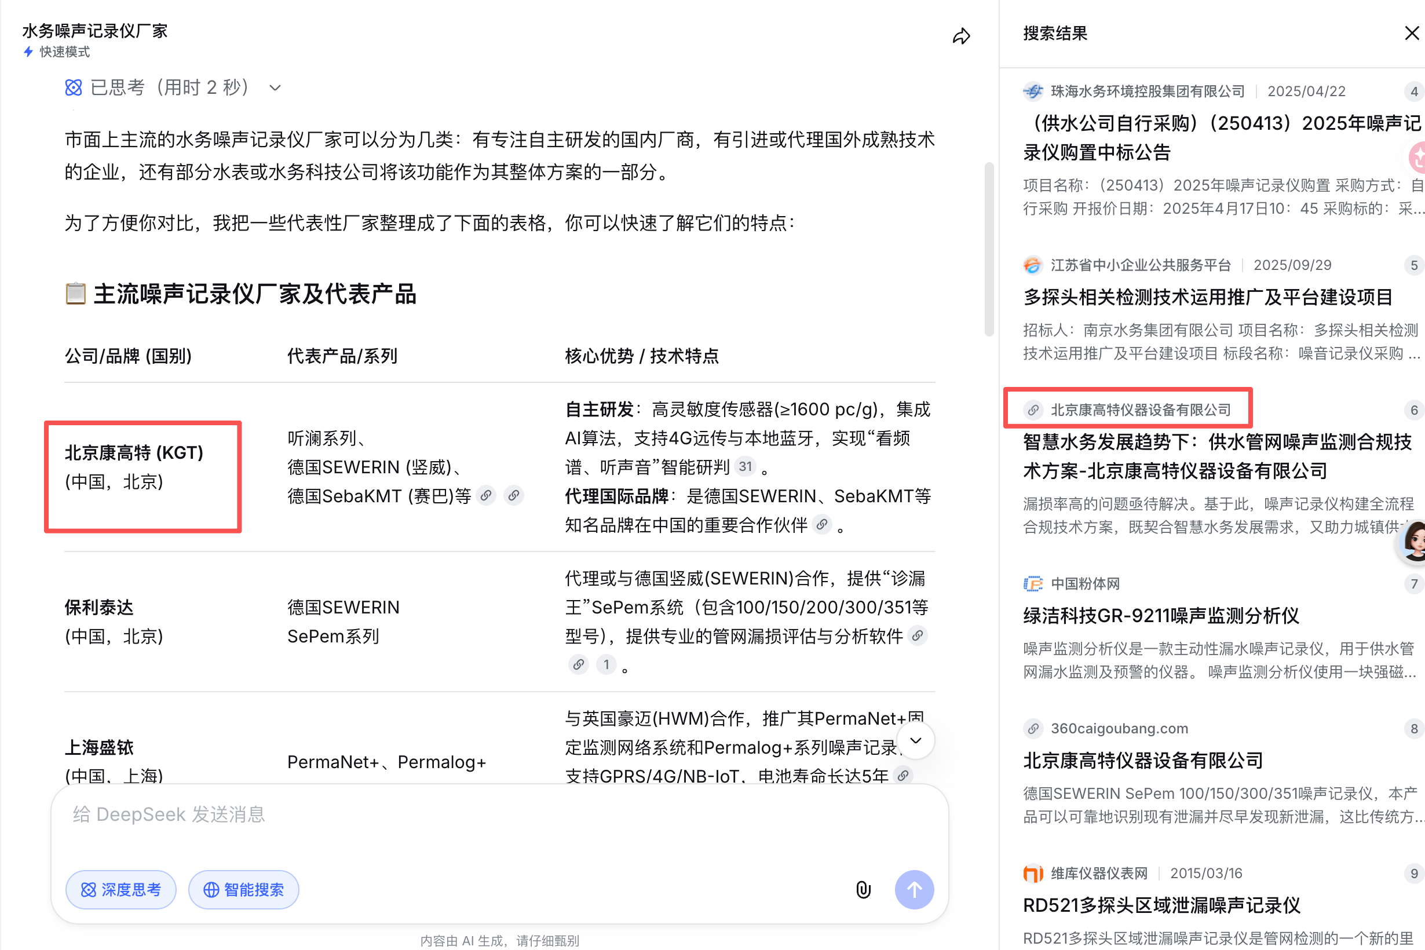Click the paperclip attachment icon
Image resolution: width=1425 pixels, height=950 pixels.
863,889
